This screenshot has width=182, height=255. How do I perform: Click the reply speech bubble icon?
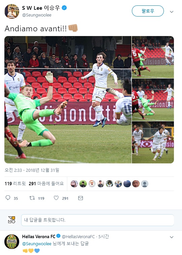point(8,198)
